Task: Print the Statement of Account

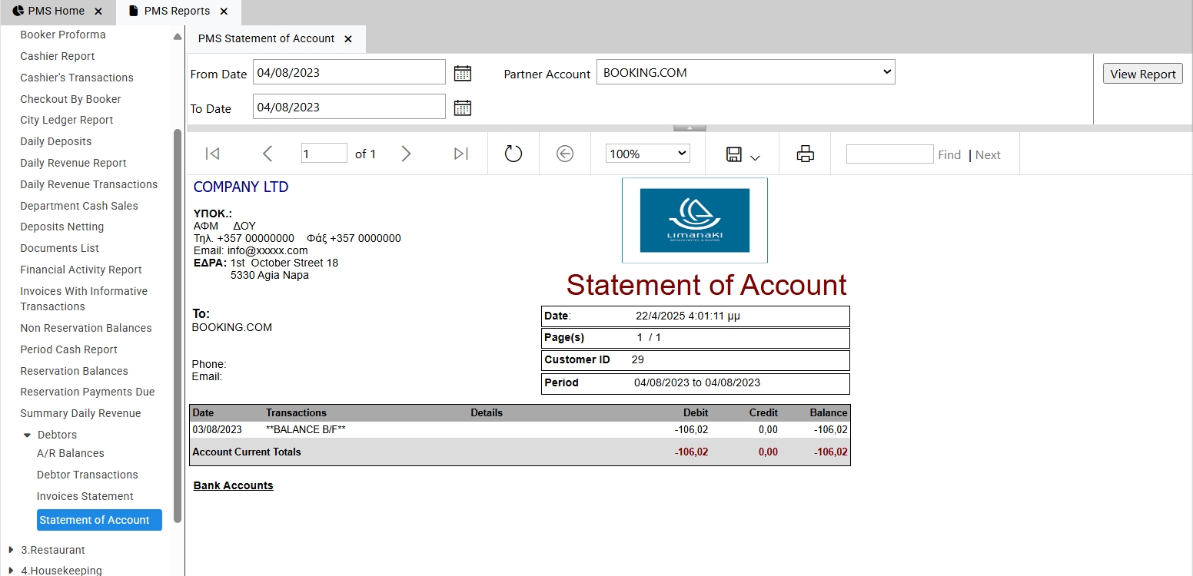Action: (805, 154)
